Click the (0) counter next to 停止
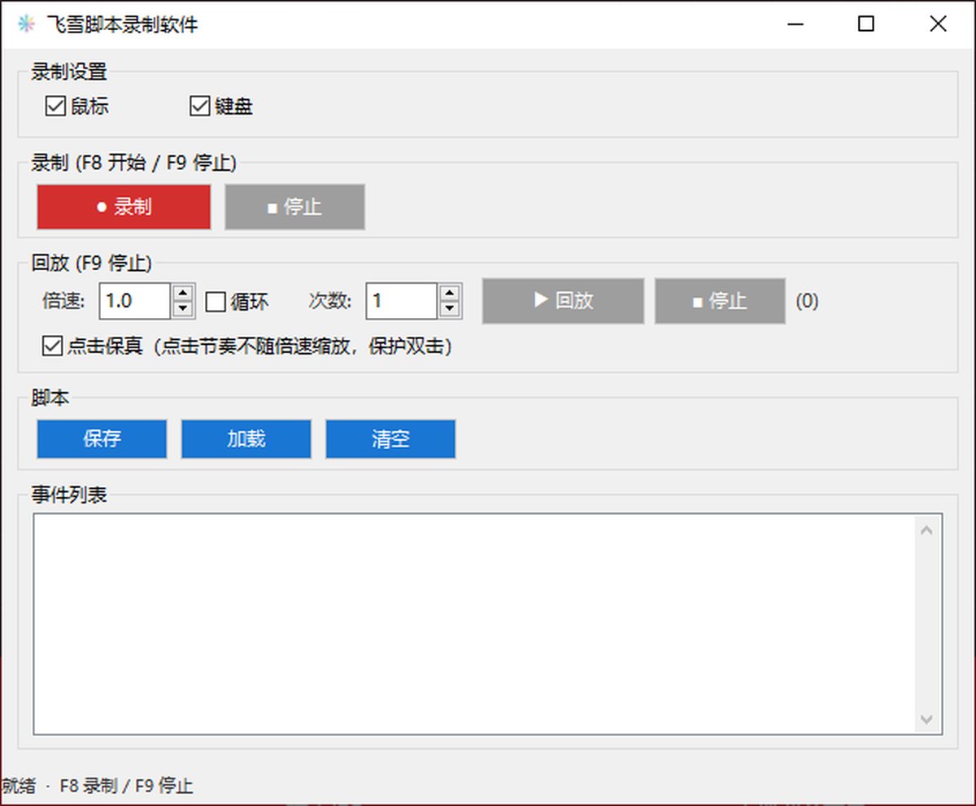This screenshot has width=976, height=806. (x=807, y=301)
